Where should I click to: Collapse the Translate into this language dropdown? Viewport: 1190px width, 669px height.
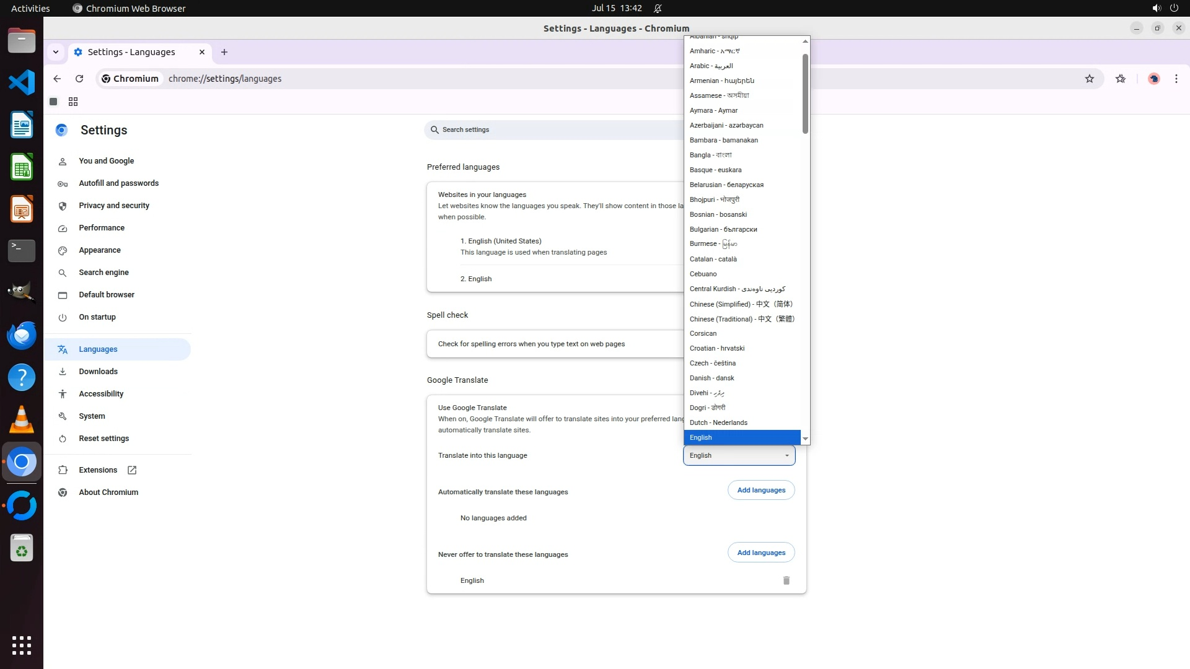pos(739,455)
